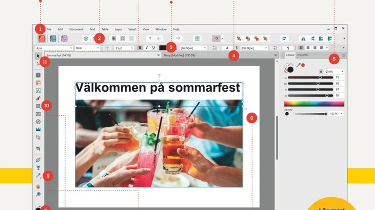Image resolution: width=375 pixels, height=210 pixels.
Task: Toggle Italic formatting
Action: tap(146, 48)
